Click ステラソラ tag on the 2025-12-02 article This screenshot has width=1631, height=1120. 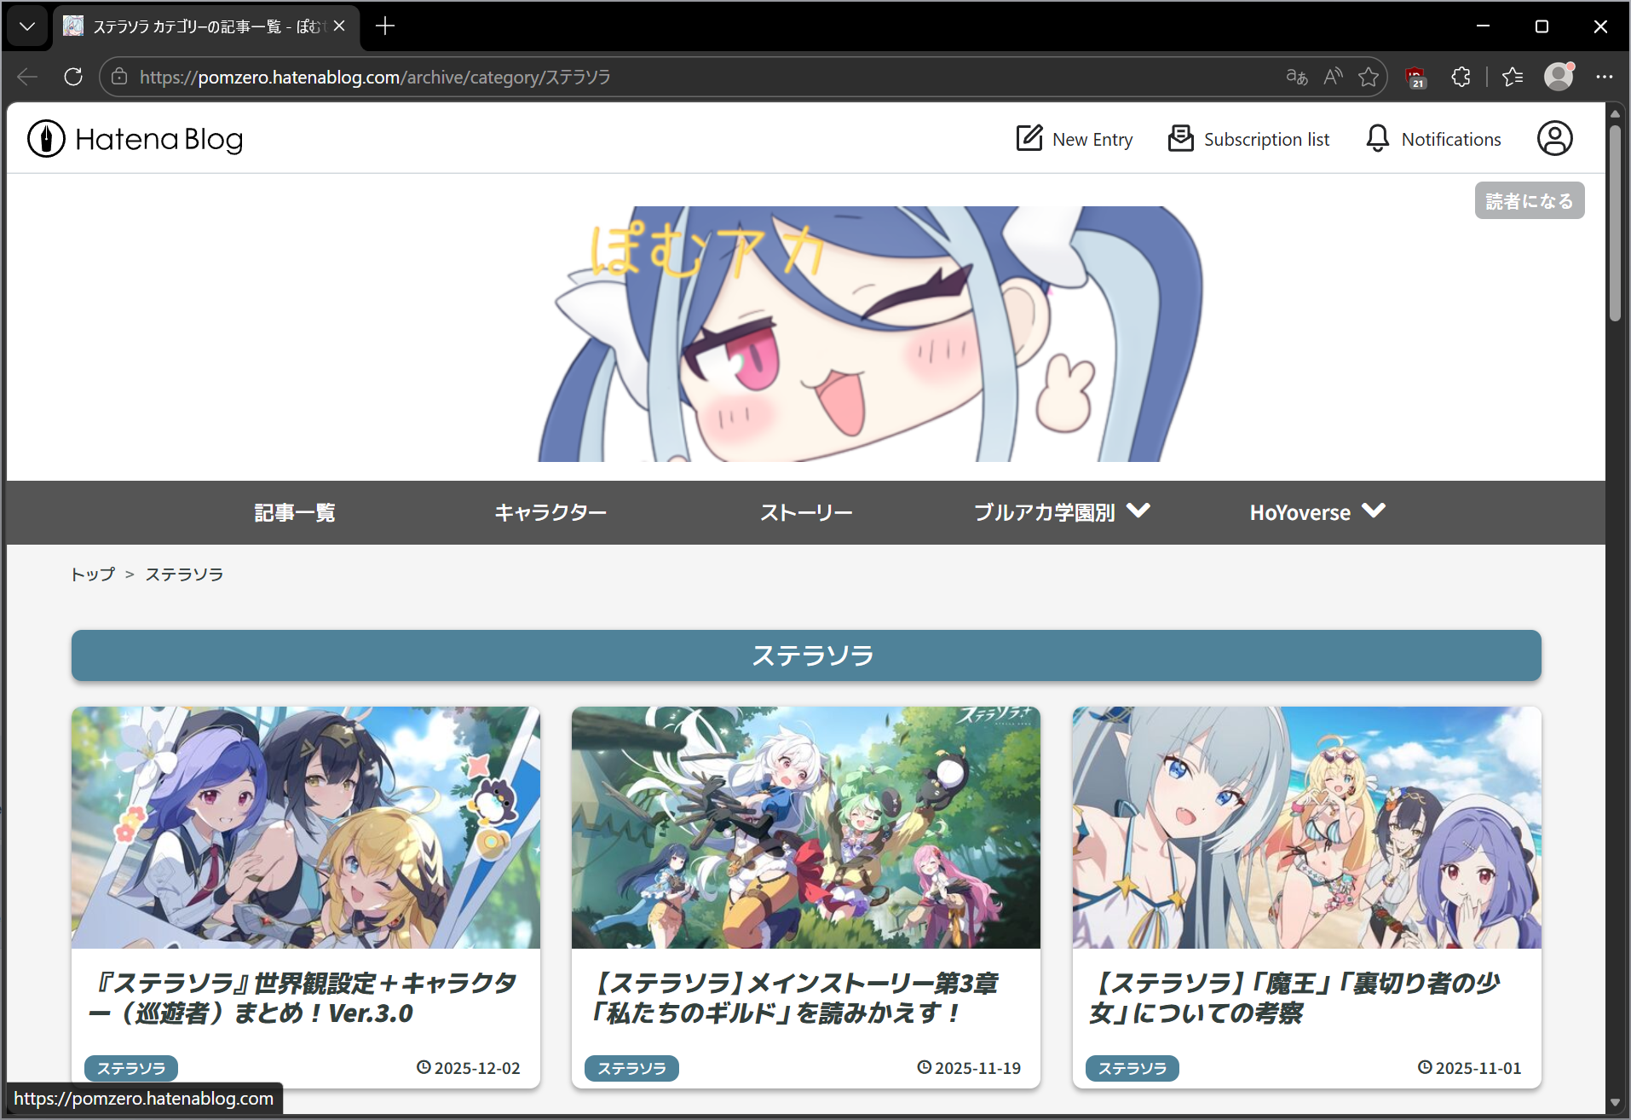click(x=131, y=1068)
